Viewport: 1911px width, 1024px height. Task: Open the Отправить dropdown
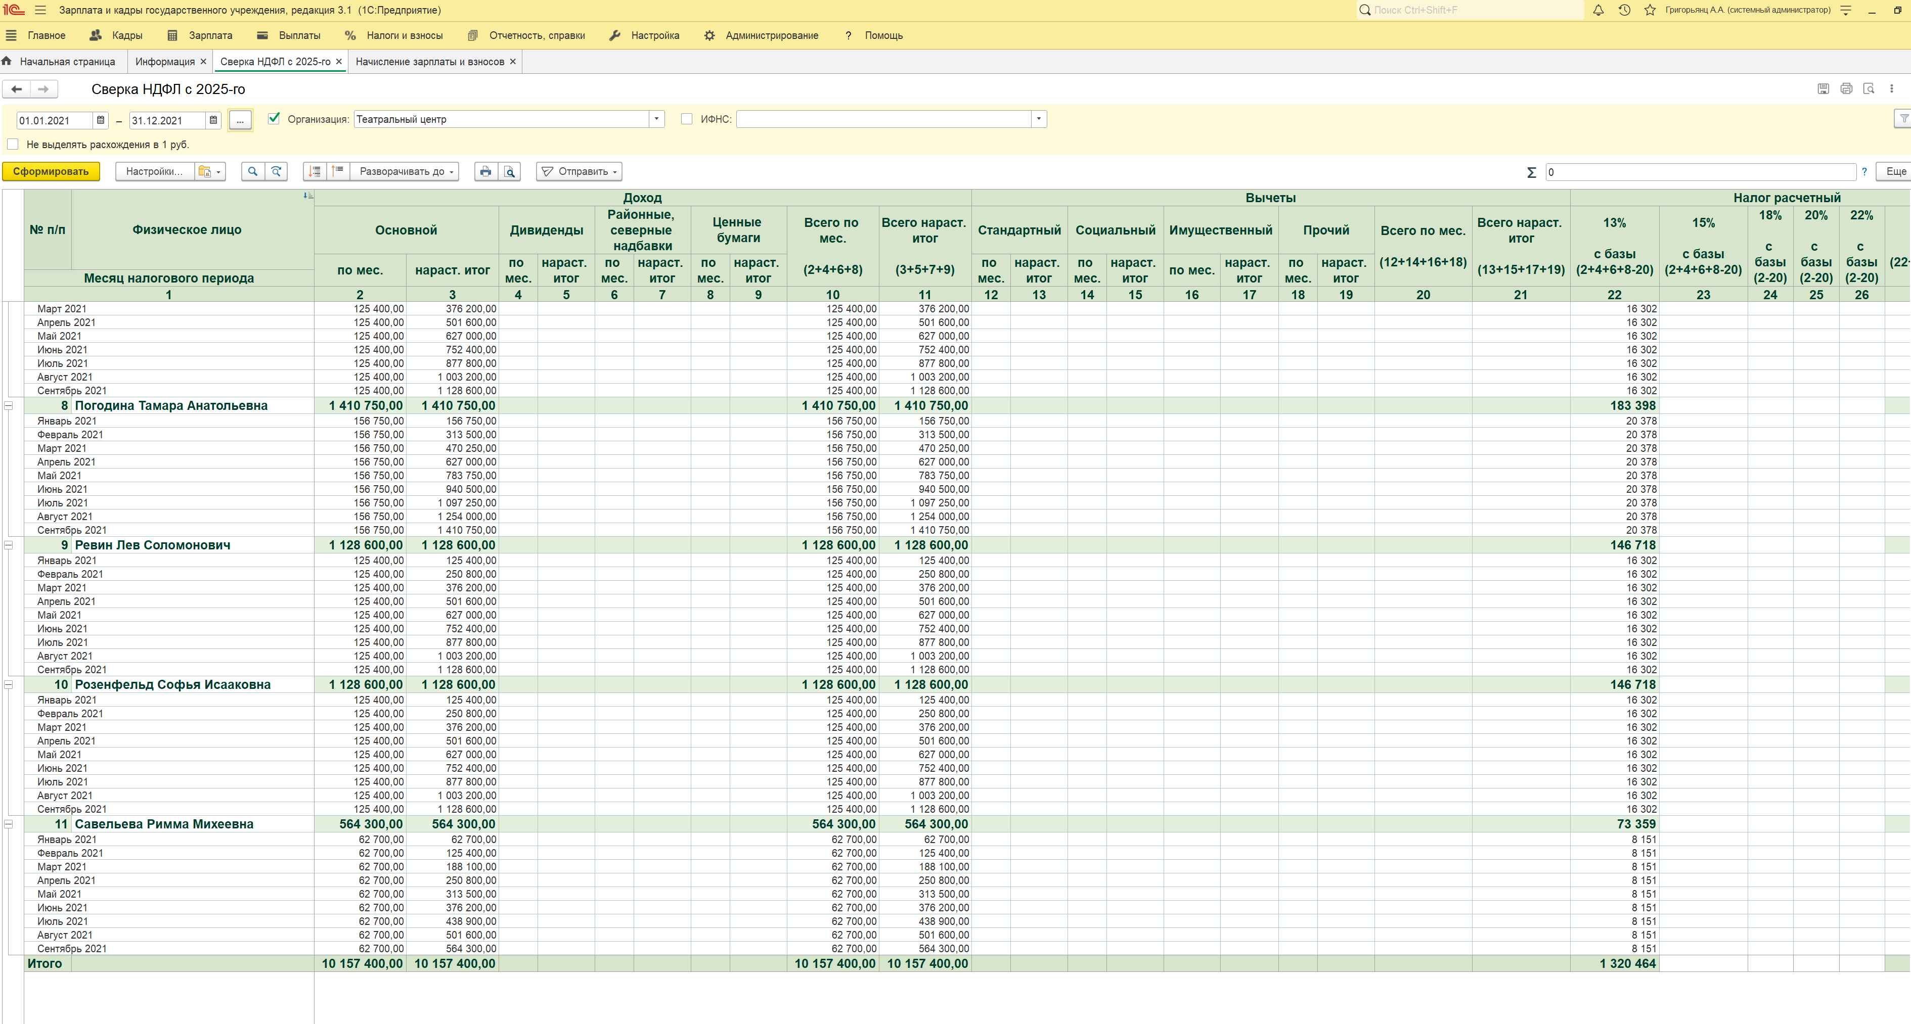coord(580,171)
